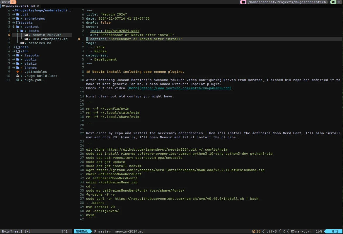343x234 pixels.
Task: Expand the static folder arrow
Action: (x=13, y=63)
